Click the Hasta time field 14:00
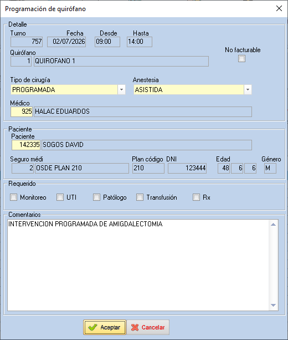Image resolution: width=288 pixels, height=340 pixels. point(140,42)
